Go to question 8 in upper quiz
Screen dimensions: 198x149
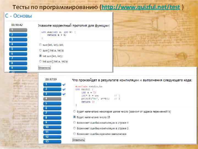pos(18,63)
